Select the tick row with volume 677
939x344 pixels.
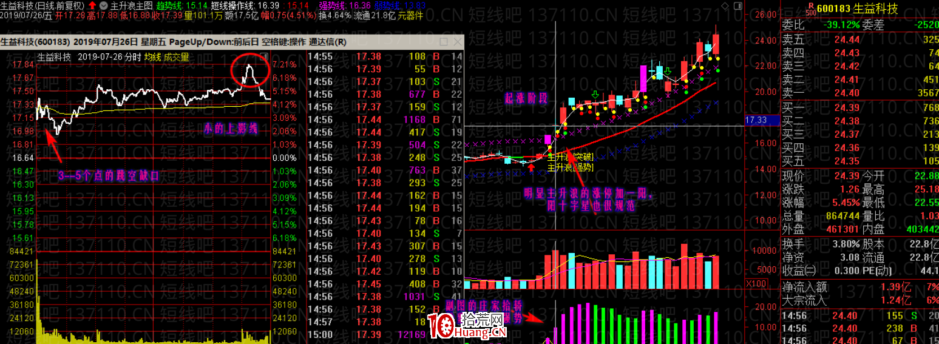tap(385, 94)
